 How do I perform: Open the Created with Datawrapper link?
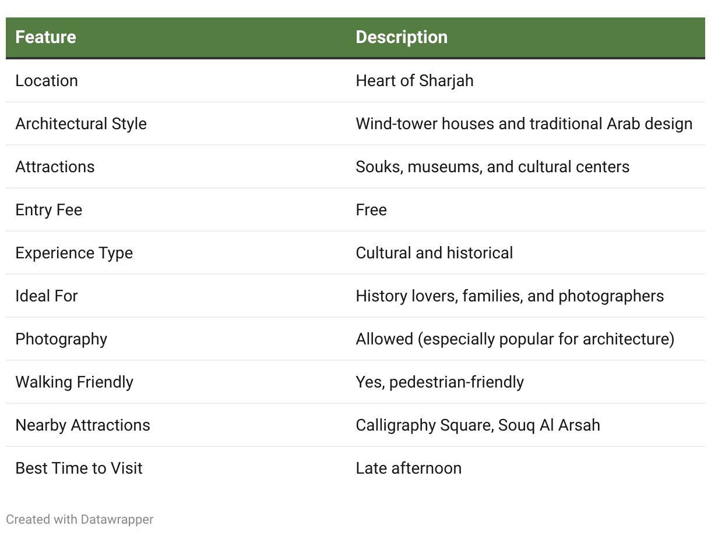[x=80, y=519]
